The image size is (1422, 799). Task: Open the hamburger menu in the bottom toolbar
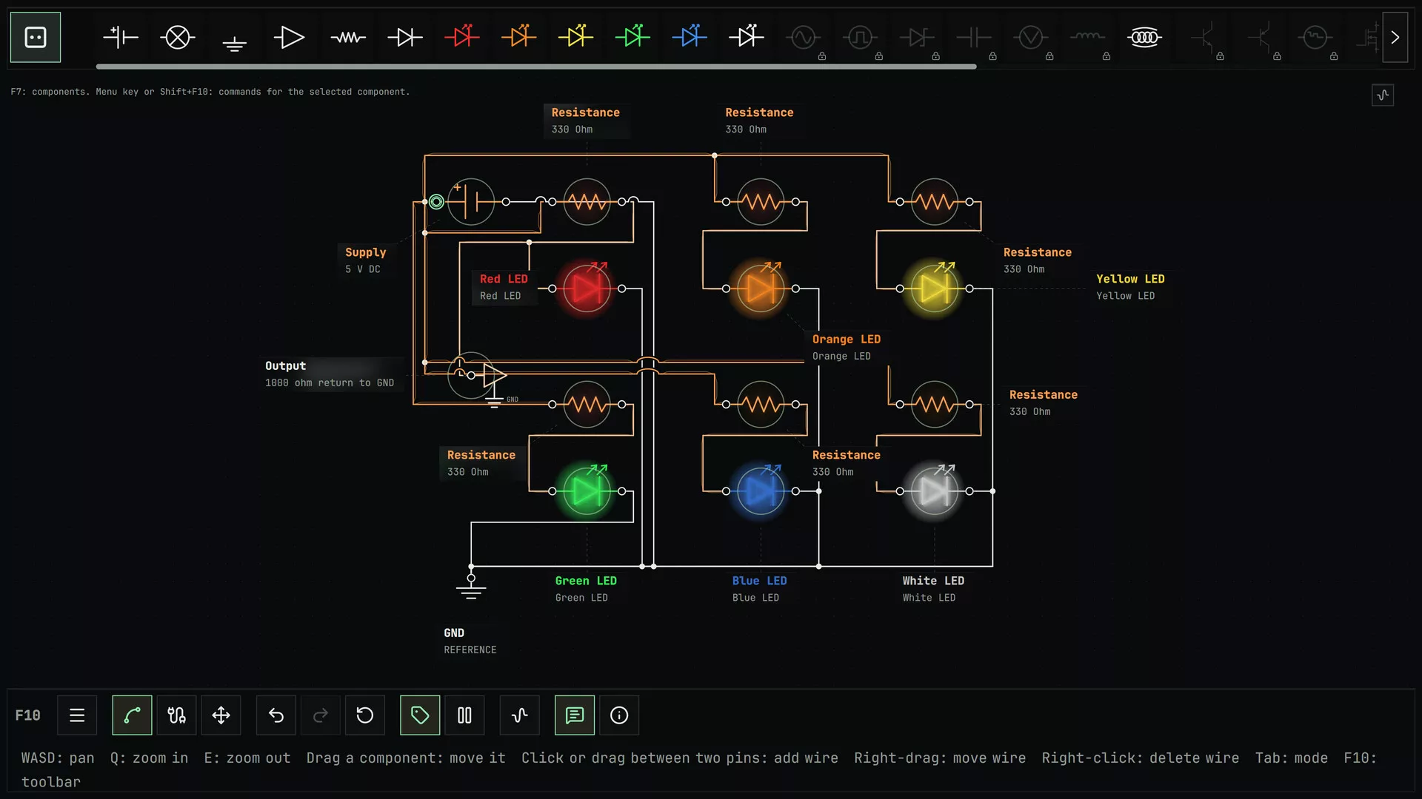pos(77,715)
